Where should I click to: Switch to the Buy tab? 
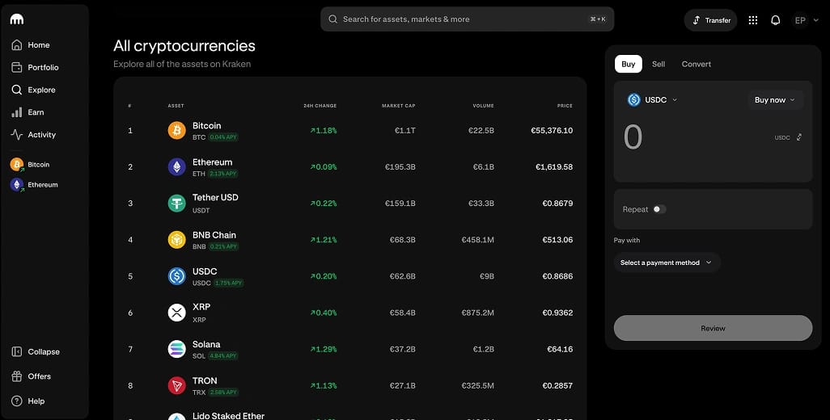coord(629,64)
